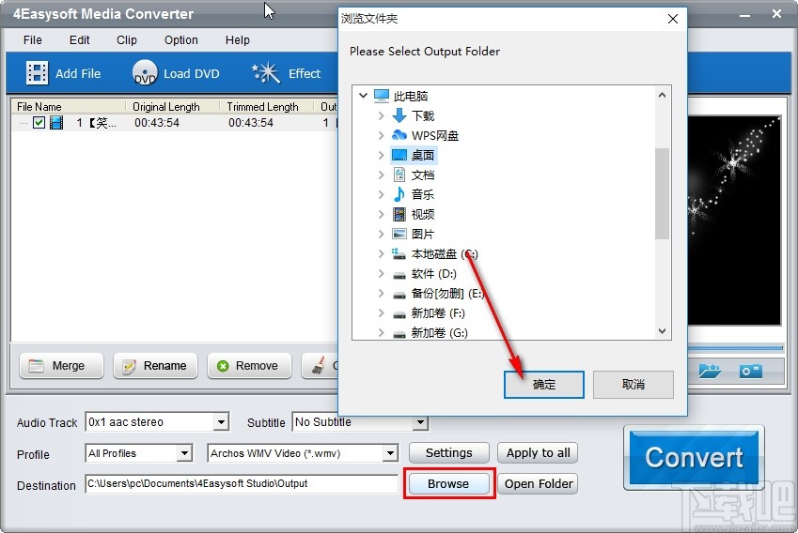Close the 浏览文件夹 dialog
Viewport: 798px width, 533px height.
pos(672,19)
